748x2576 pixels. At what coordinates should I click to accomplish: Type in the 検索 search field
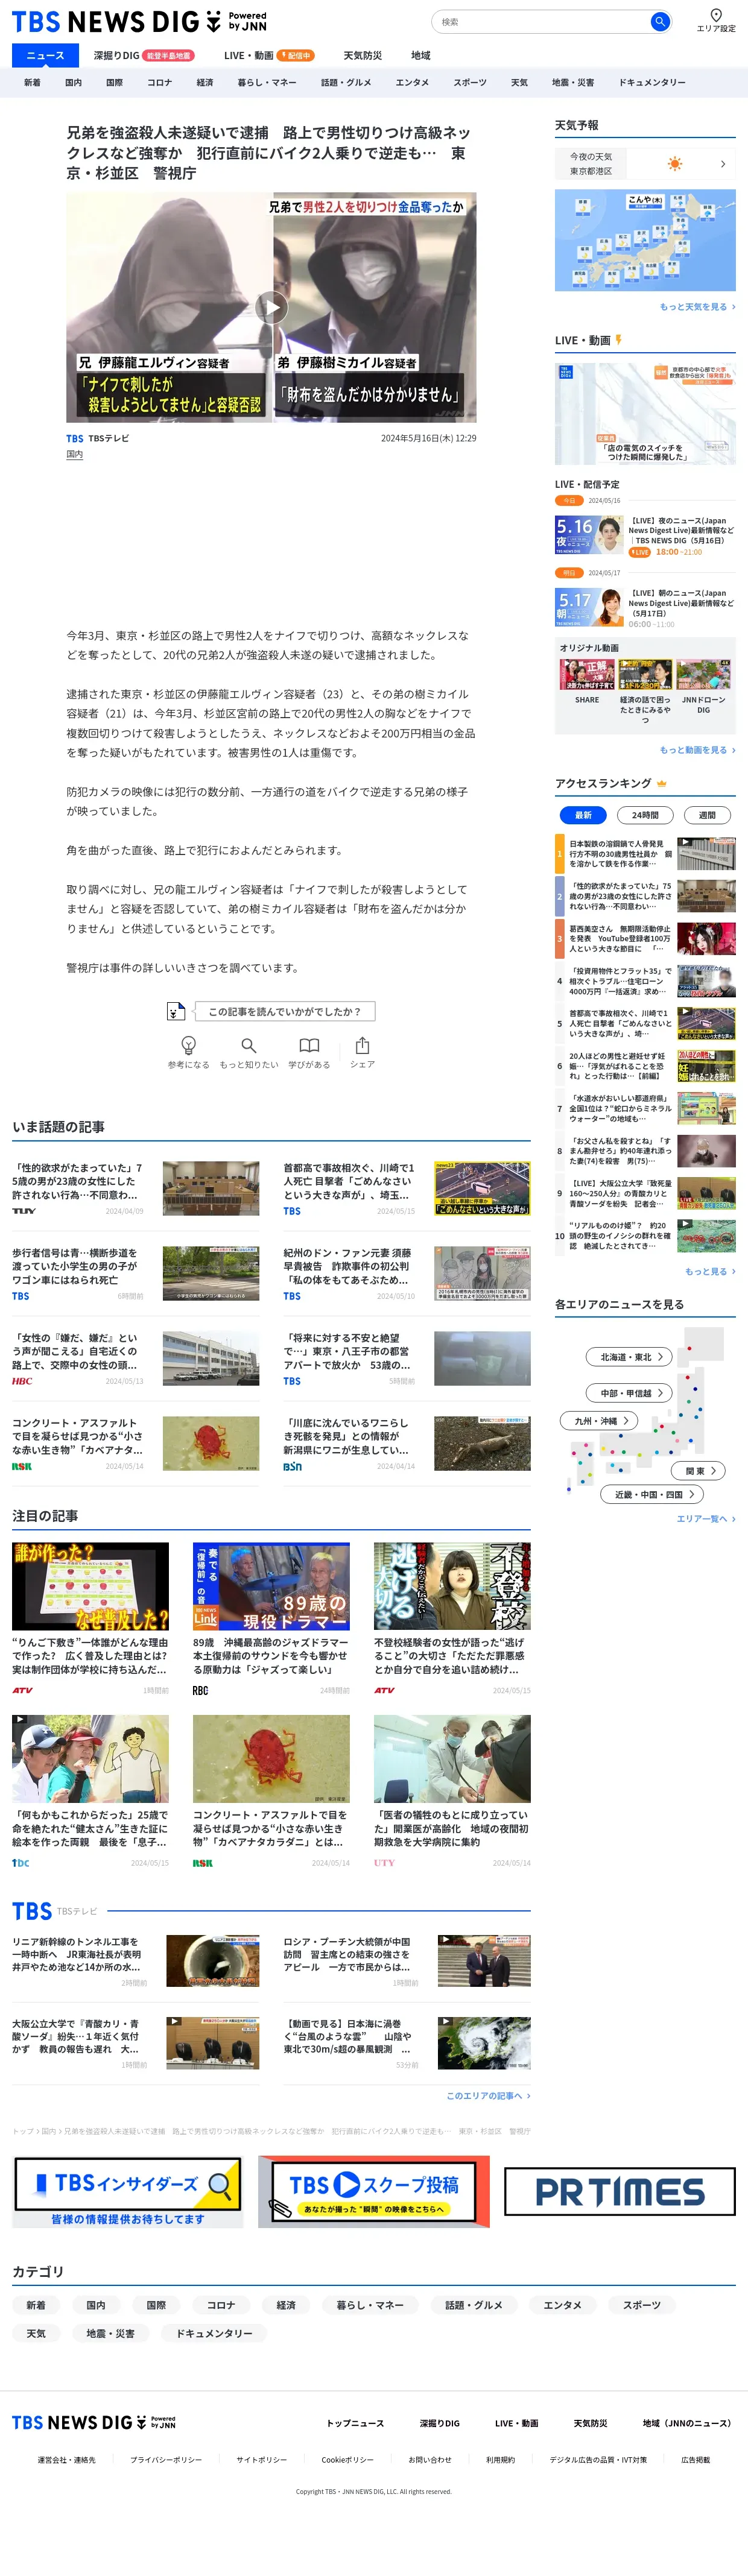[542, 21]
